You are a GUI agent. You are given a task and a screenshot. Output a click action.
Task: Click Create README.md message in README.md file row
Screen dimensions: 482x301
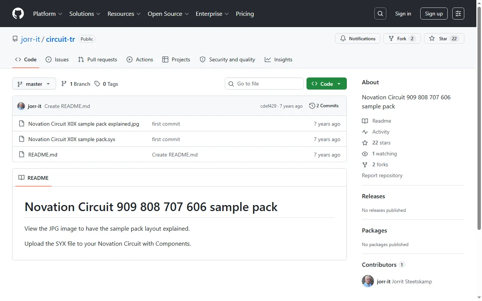[x=175, y=155]
